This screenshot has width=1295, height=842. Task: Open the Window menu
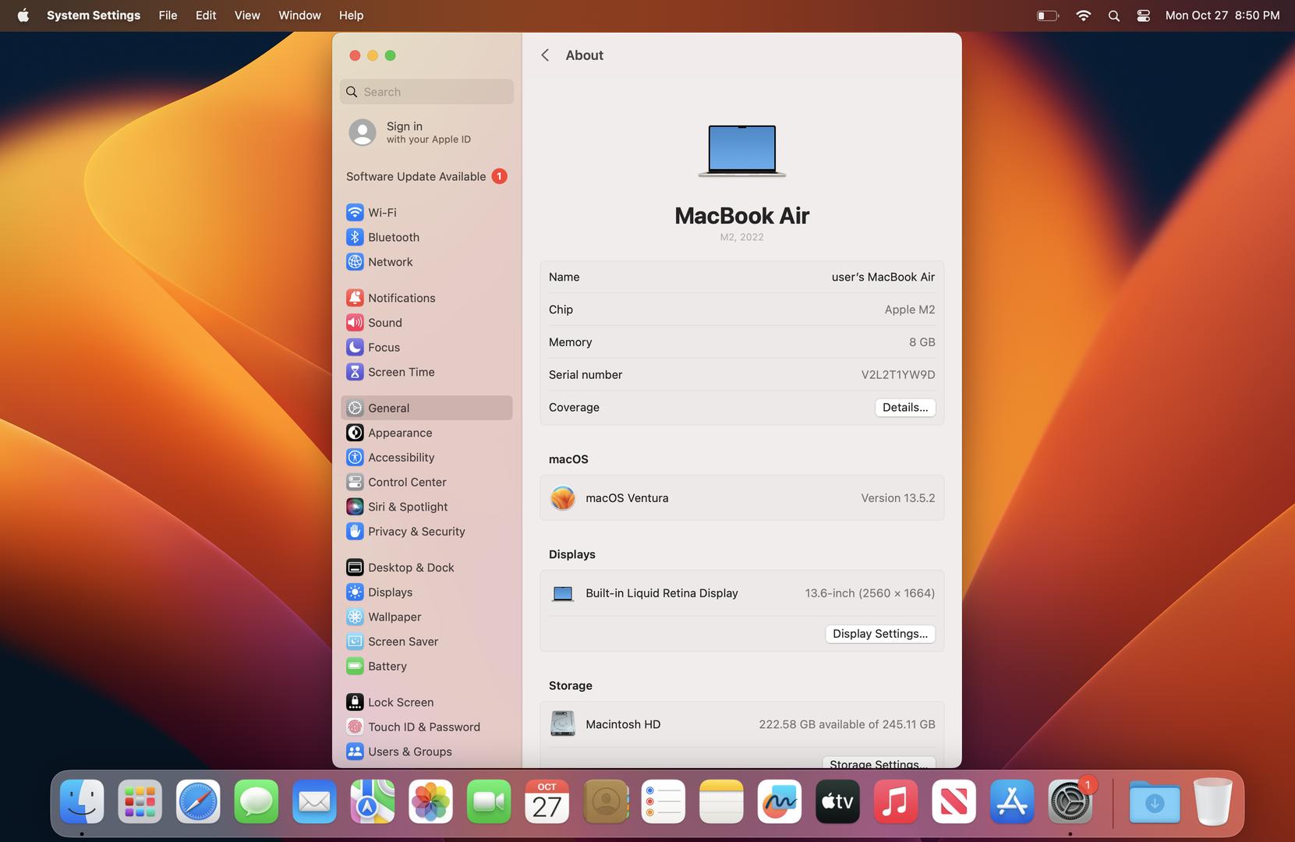pos(299,16)
